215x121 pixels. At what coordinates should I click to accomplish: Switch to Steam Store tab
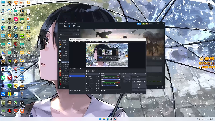point(65,26)
